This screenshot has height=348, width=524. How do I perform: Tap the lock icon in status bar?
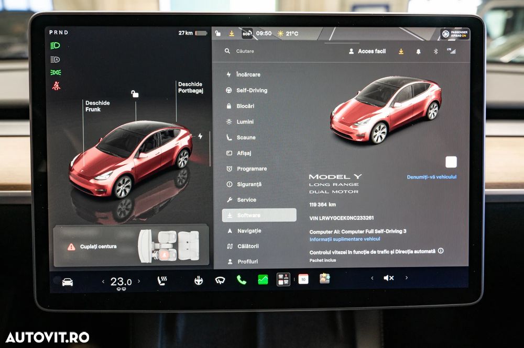pyautogui.click(x=217, y=33)
